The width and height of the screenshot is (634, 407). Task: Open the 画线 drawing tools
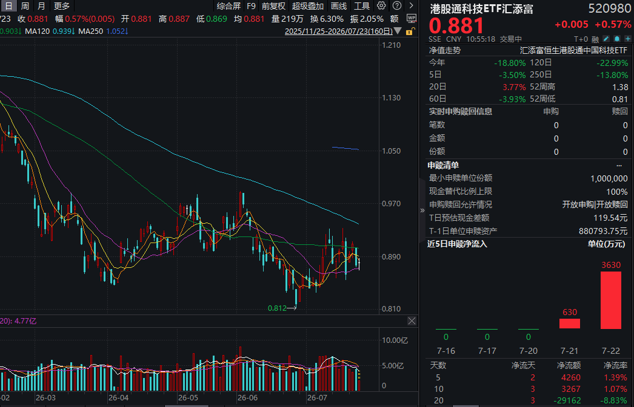tap(339, 6)
